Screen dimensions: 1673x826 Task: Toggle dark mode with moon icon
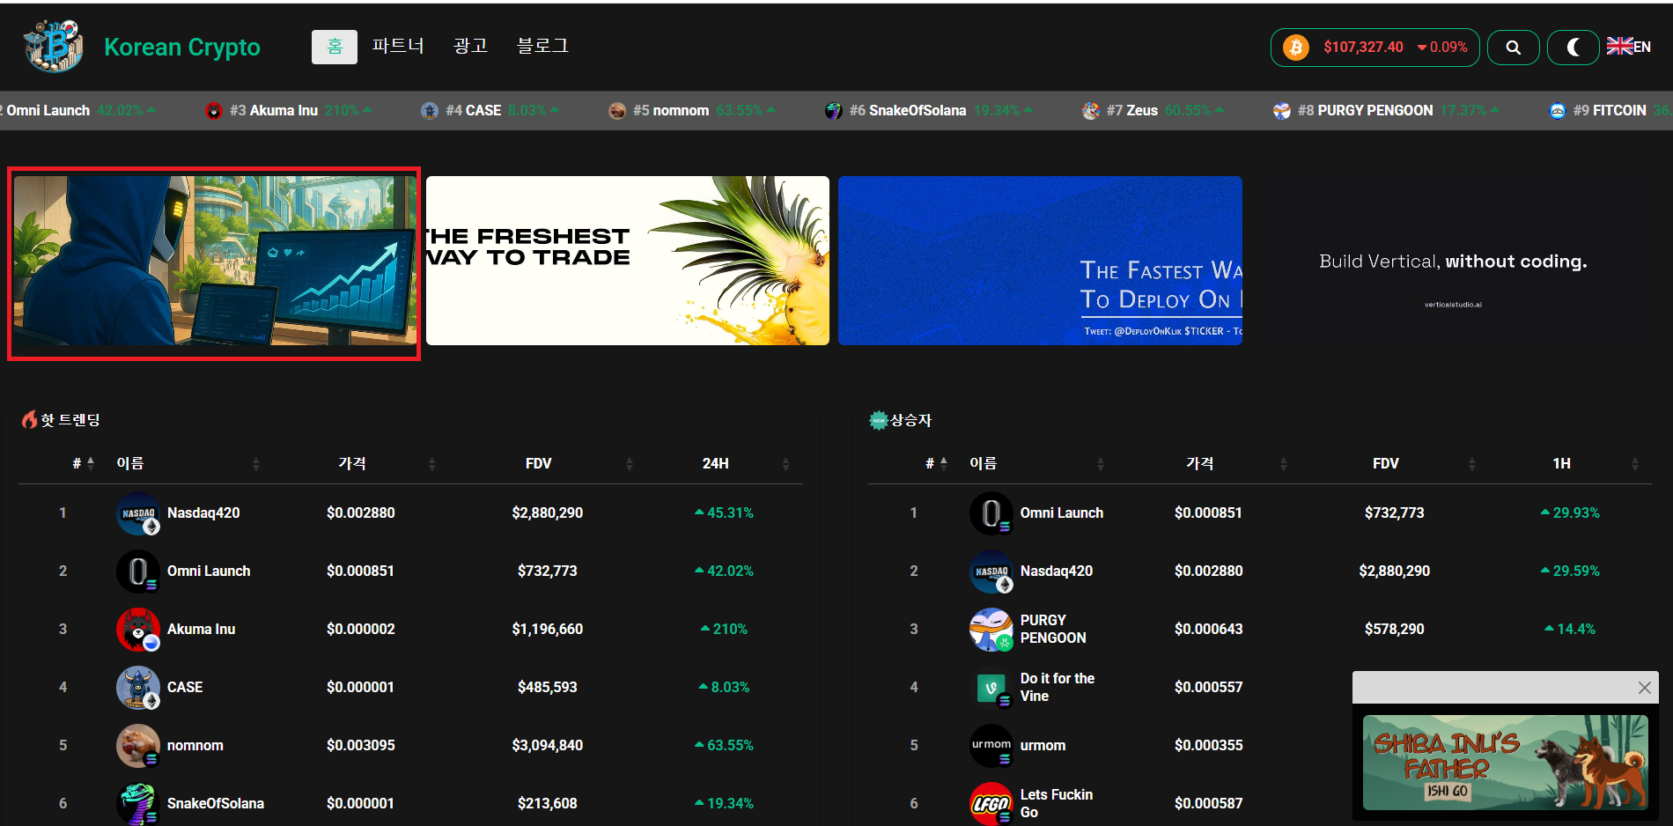[1574, 48]
